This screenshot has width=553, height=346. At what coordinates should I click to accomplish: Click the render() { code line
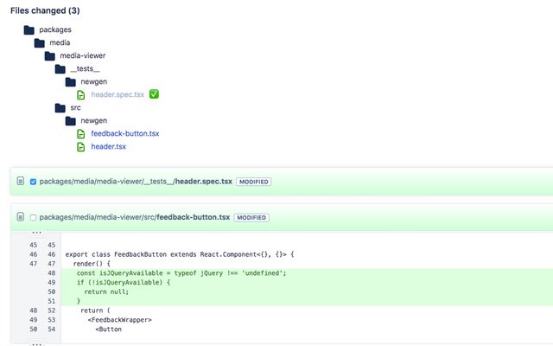tap(92, 264)
